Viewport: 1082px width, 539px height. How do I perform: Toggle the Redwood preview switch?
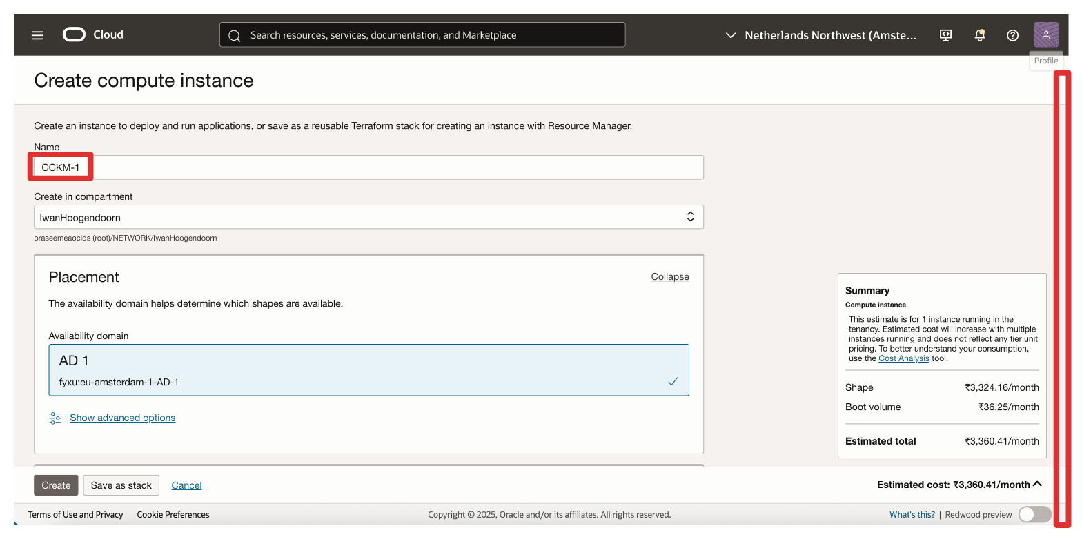pos(1034,514)
